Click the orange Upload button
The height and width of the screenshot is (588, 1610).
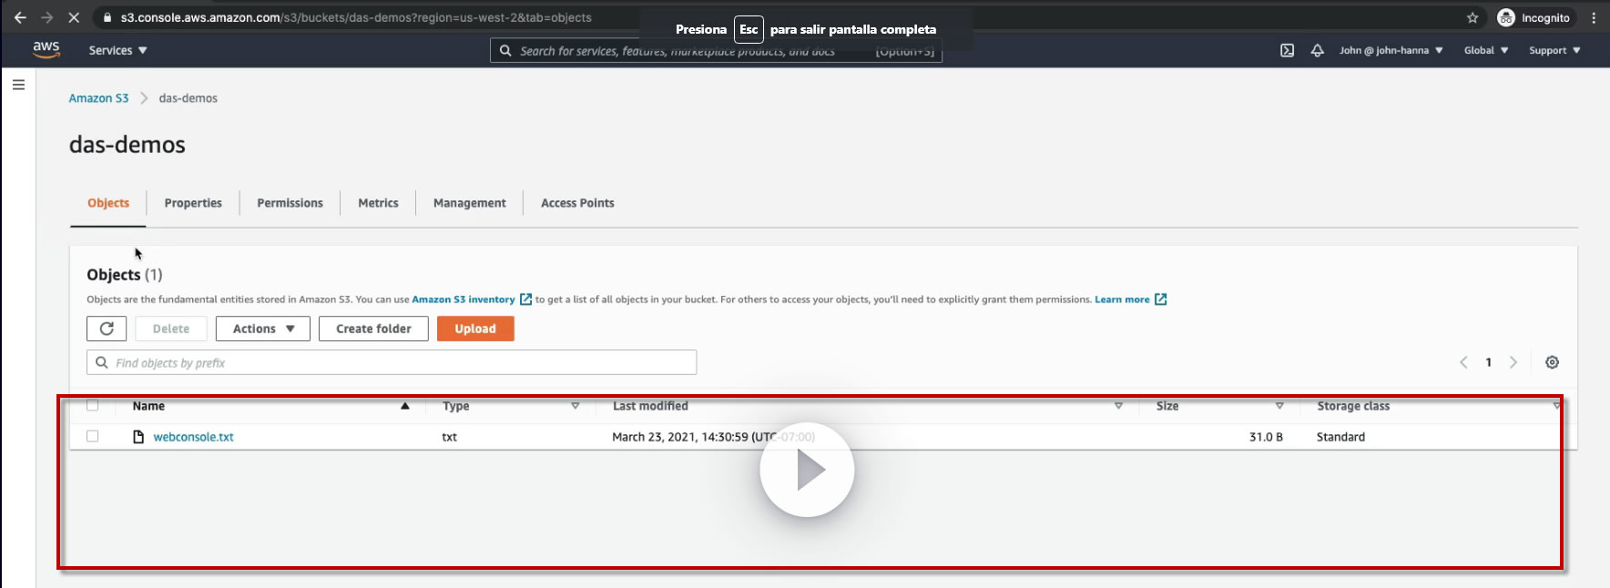475,329
